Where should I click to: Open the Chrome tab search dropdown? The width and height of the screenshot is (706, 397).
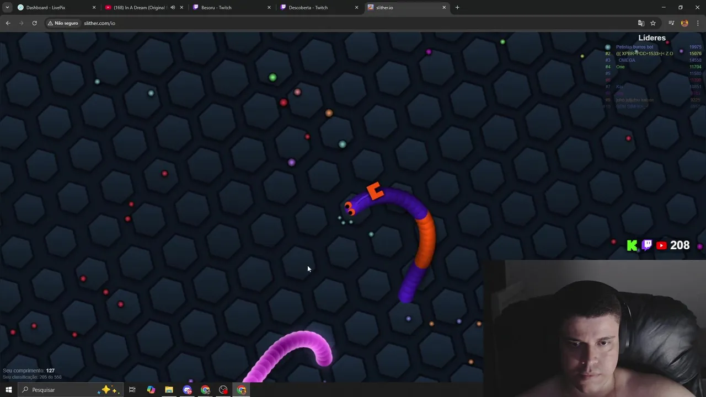coord(8,8)
